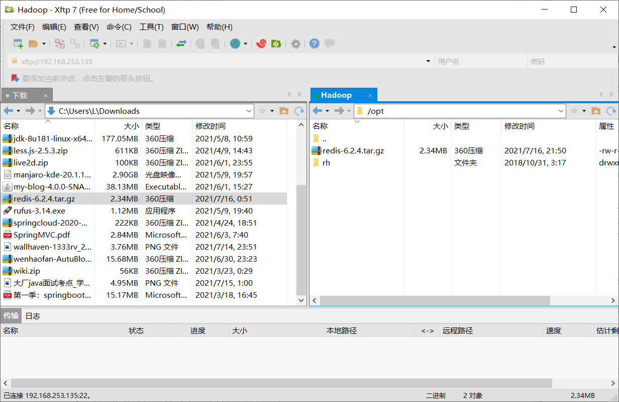Click the globe icon in the toolbar

(235, 44)
